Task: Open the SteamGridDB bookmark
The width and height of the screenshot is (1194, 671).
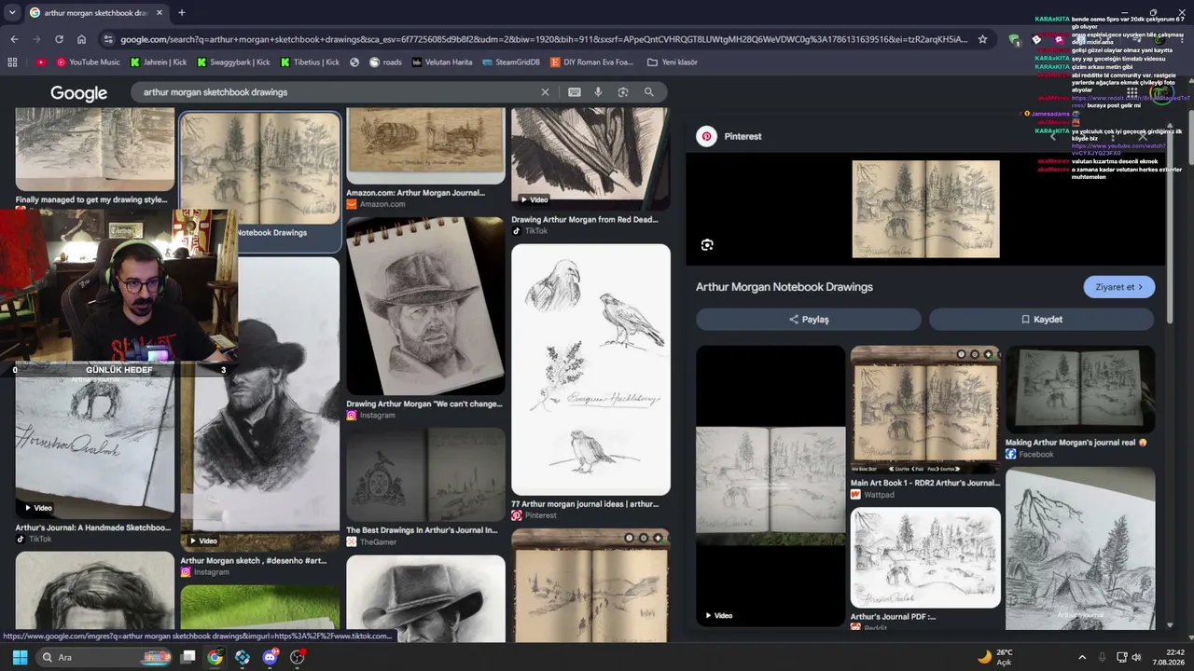Action: click(x=511, y=62)
